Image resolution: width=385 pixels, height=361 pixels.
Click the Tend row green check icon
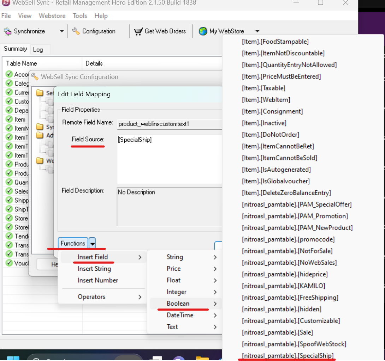pyautogui.click(x=9, y=236)
